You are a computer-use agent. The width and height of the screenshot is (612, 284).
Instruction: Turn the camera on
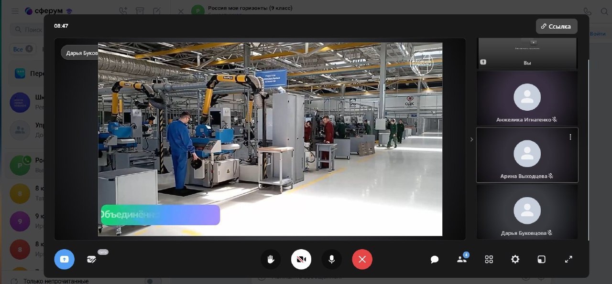click(301, 259)
